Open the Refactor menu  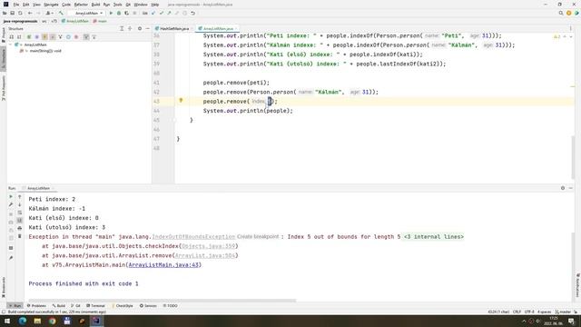(81, 5)
